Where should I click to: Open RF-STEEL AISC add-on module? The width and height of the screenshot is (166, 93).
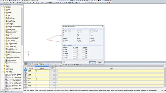[x=14, y=79]
